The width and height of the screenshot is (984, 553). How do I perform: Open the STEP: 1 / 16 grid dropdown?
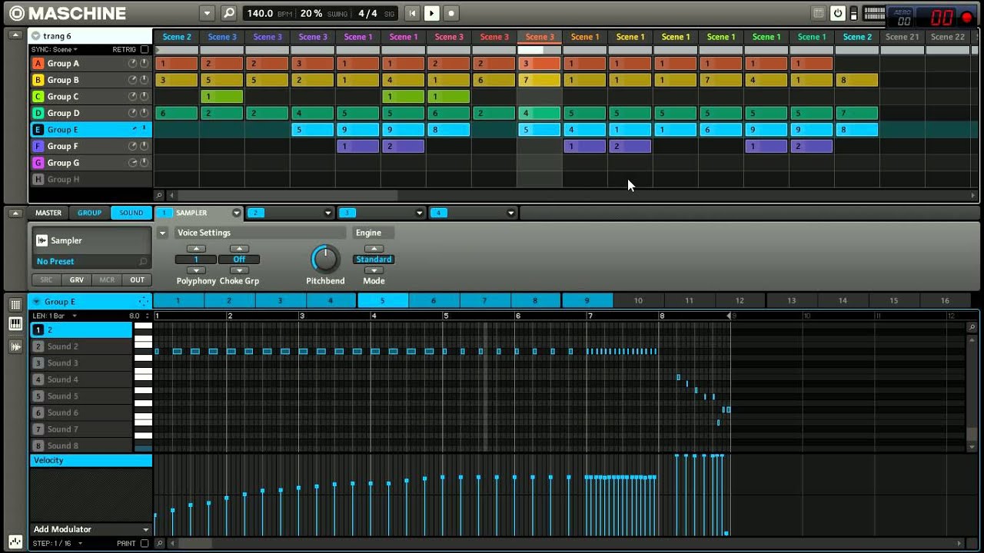coord(57,544)
